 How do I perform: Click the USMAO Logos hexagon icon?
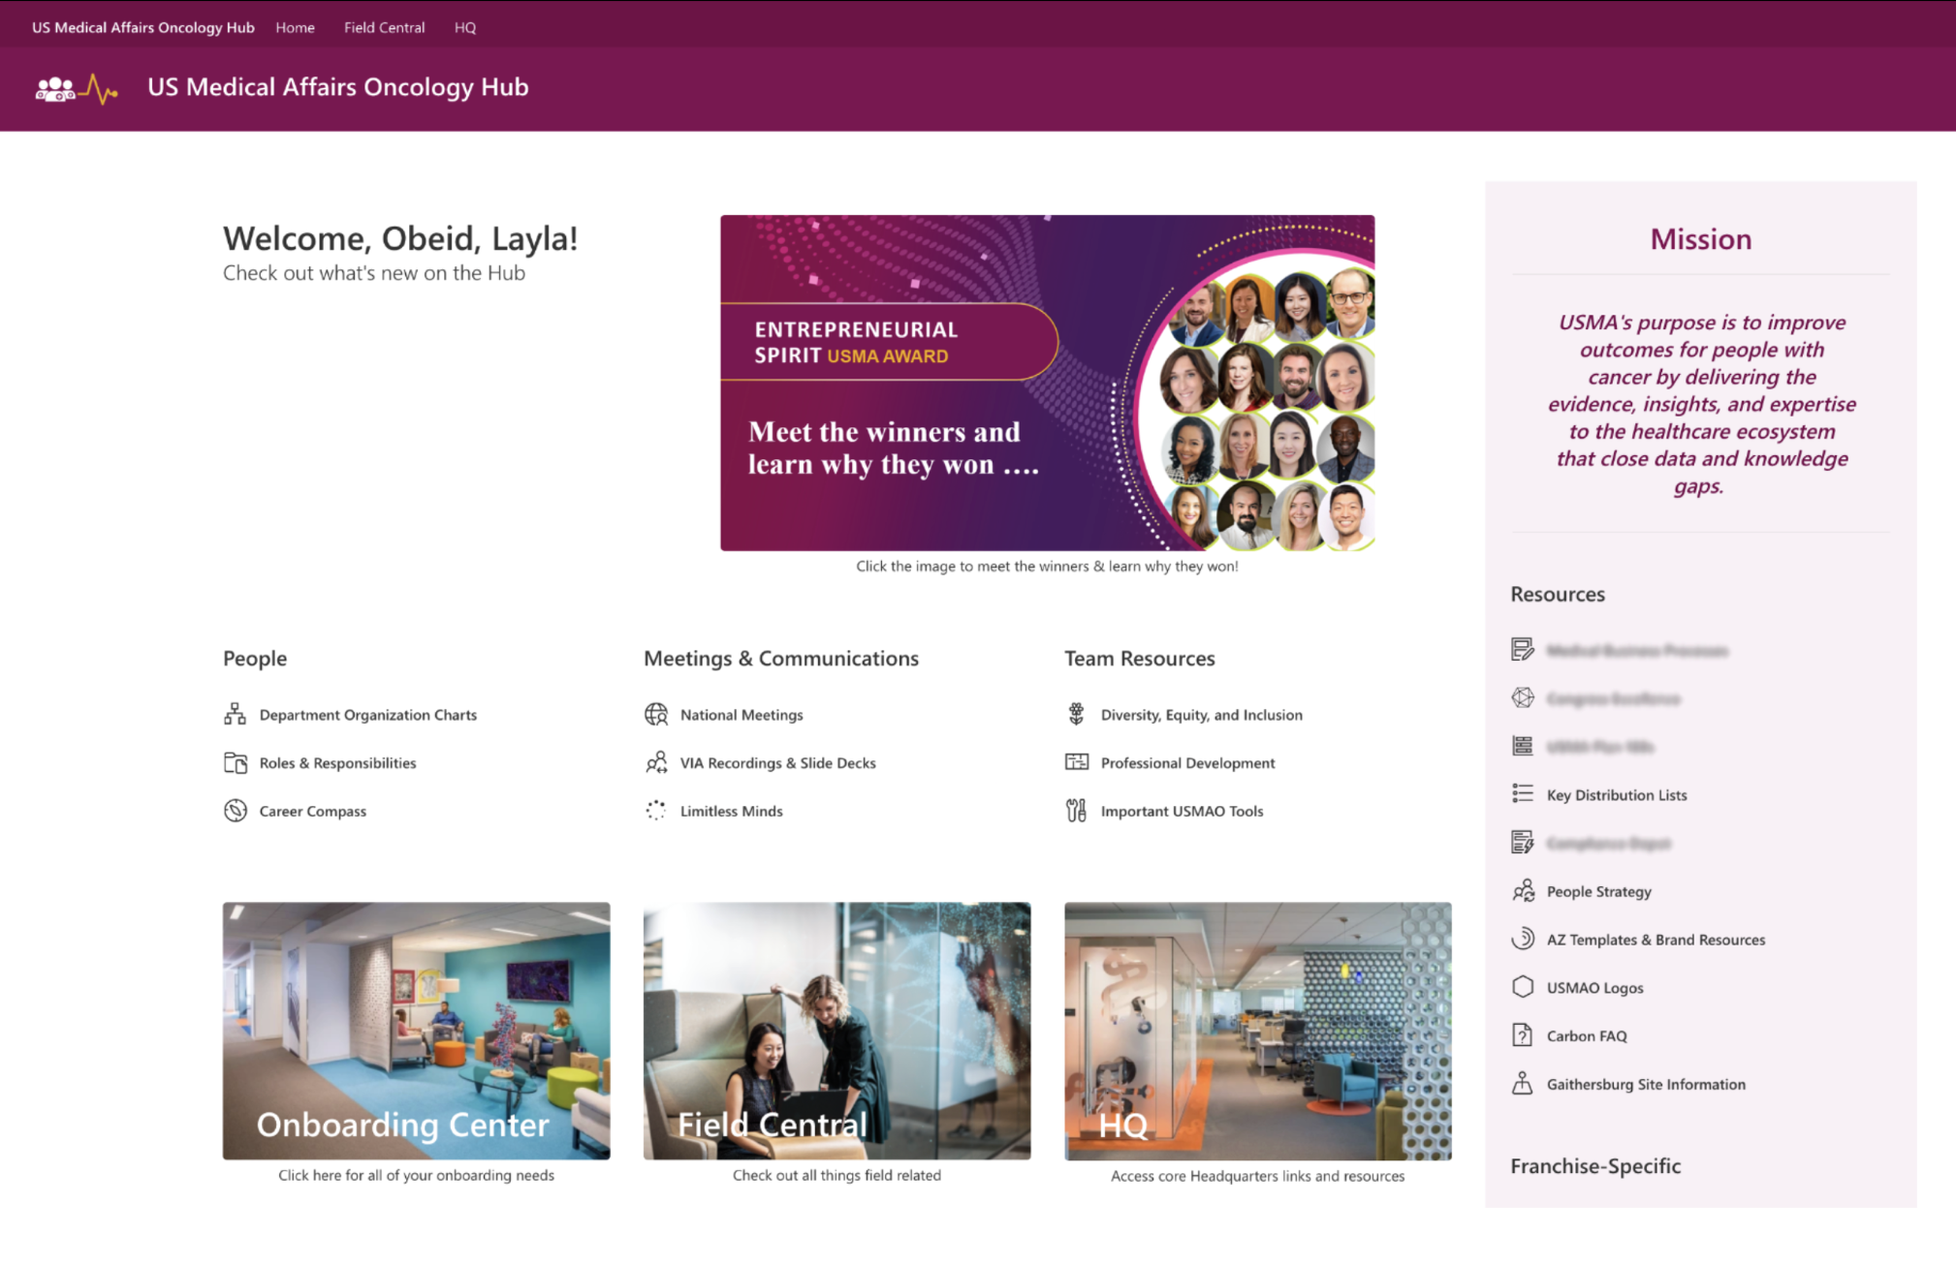click(1523, 987)
